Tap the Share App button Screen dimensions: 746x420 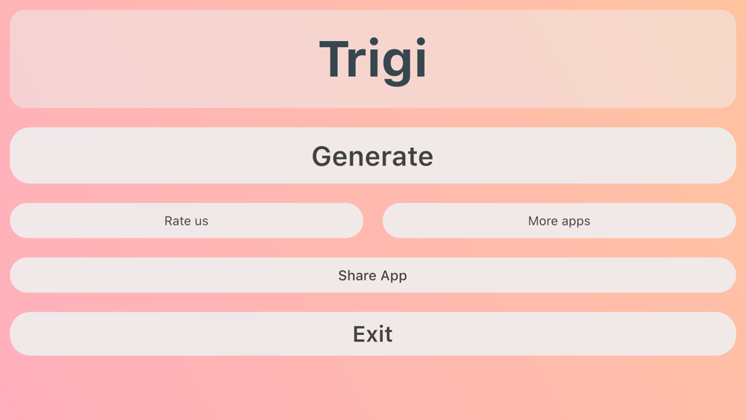pyautogui.click(x=373, y=275)
